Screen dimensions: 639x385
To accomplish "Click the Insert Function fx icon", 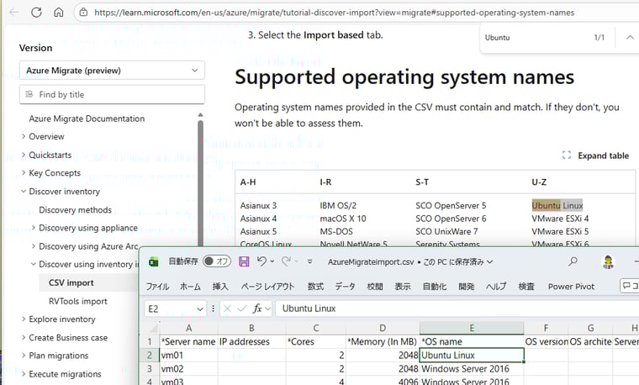I will (257, 309).
